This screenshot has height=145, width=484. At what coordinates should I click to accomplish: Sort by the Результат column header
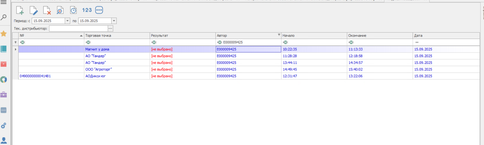[x=183, y=36]
